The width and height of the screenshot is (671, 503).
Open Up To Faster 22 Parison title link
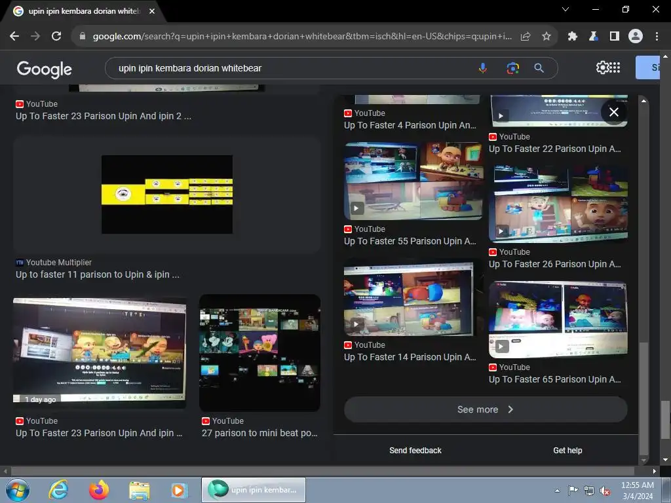[554, 149]
